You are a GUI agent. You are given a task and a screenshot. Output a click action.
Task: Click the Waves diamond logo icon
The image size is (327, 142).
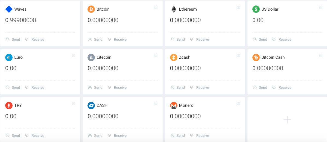9,9
